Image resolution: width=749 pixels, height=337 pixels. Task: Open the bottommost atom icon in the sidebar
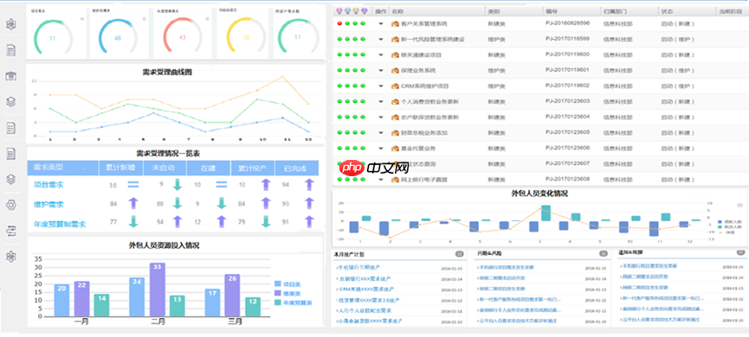(x=10, y=257)
